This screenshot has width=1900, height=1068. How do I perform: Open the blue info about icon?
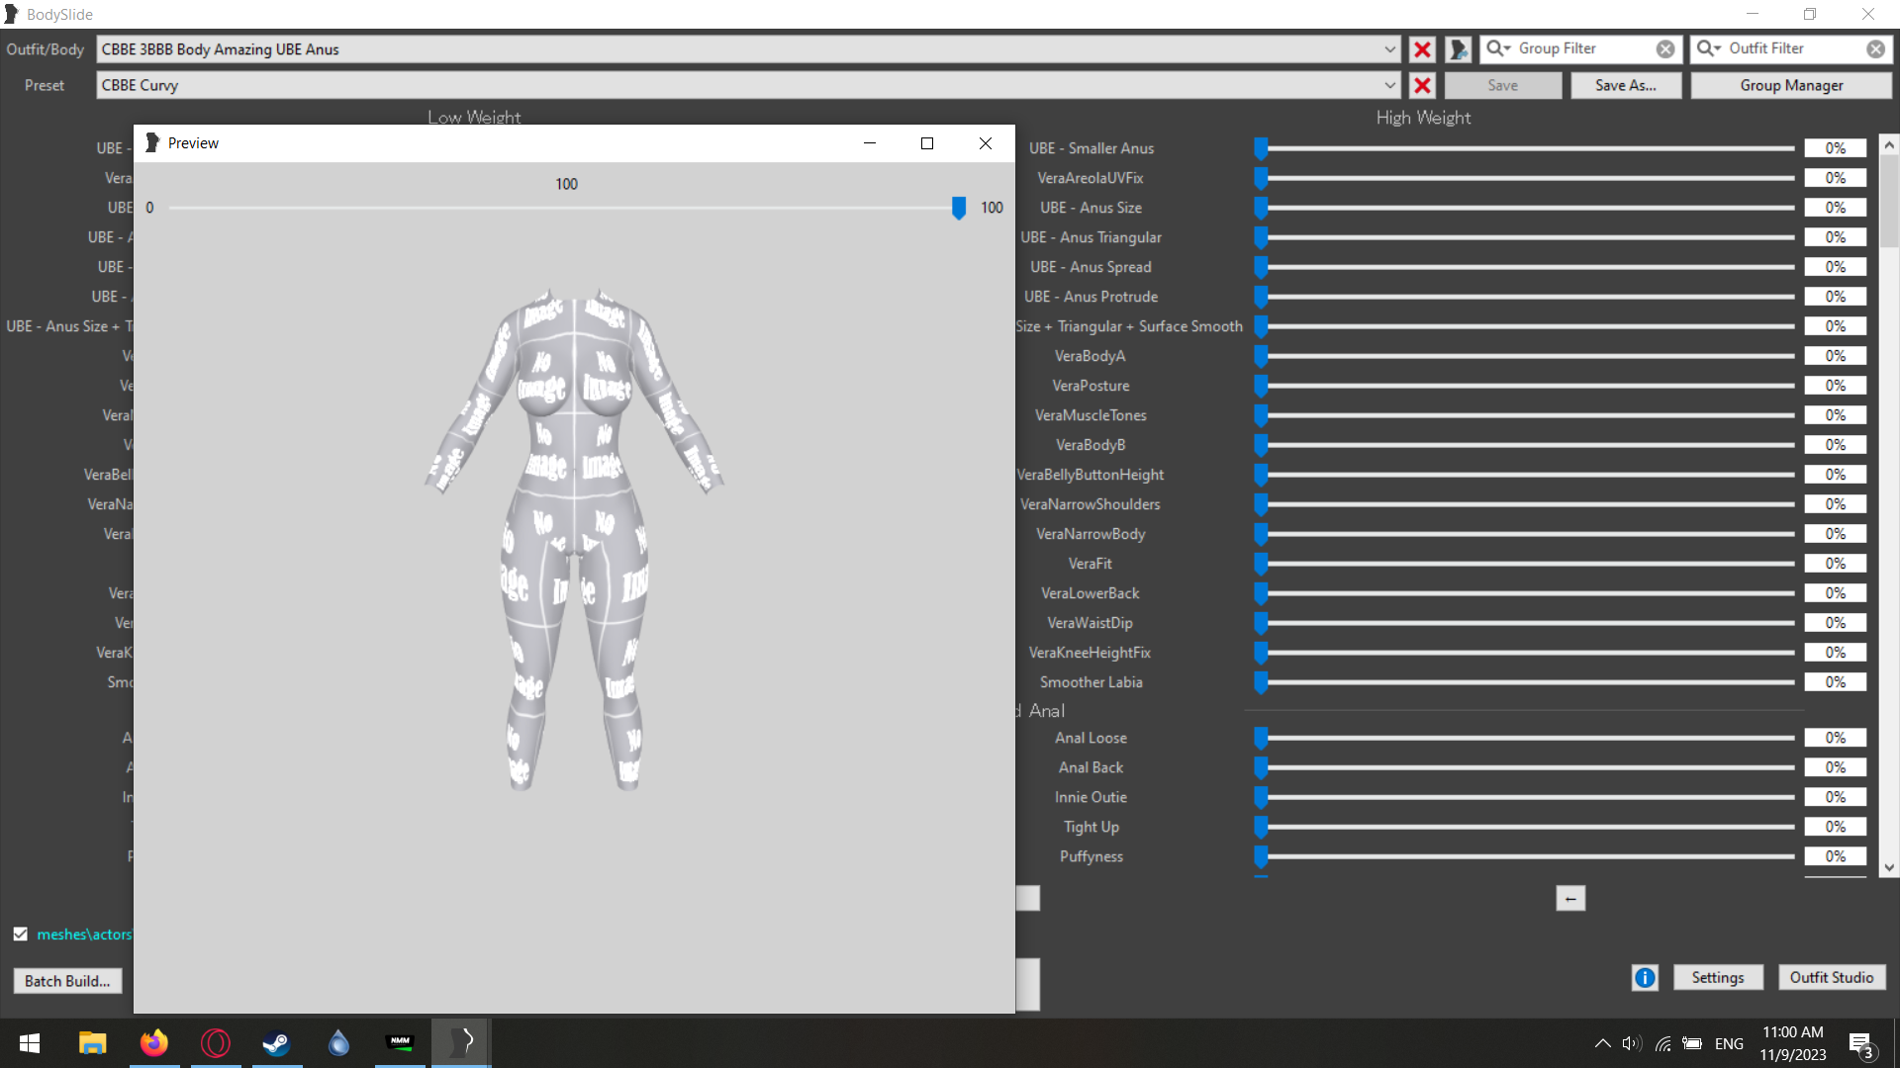1645,978
